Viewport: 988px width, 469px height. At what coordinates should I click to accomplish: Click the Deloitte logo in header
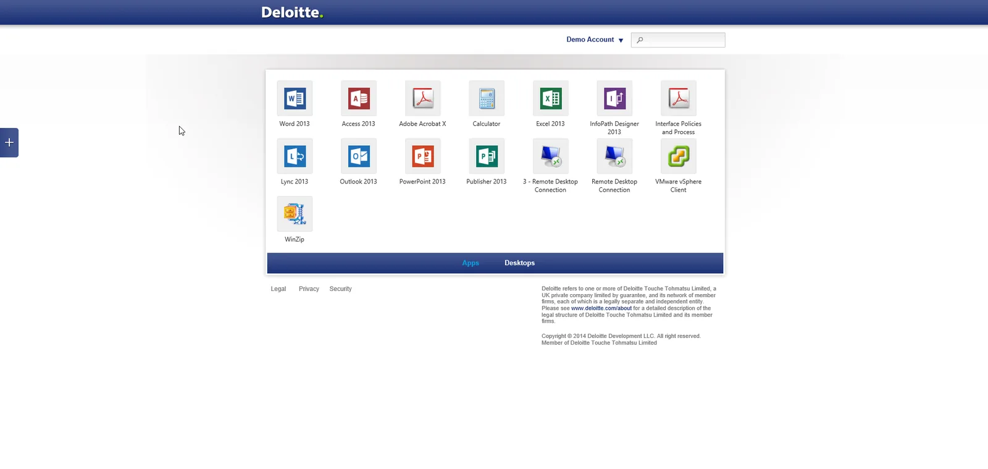pyautogui.click(x=292, y=12)
